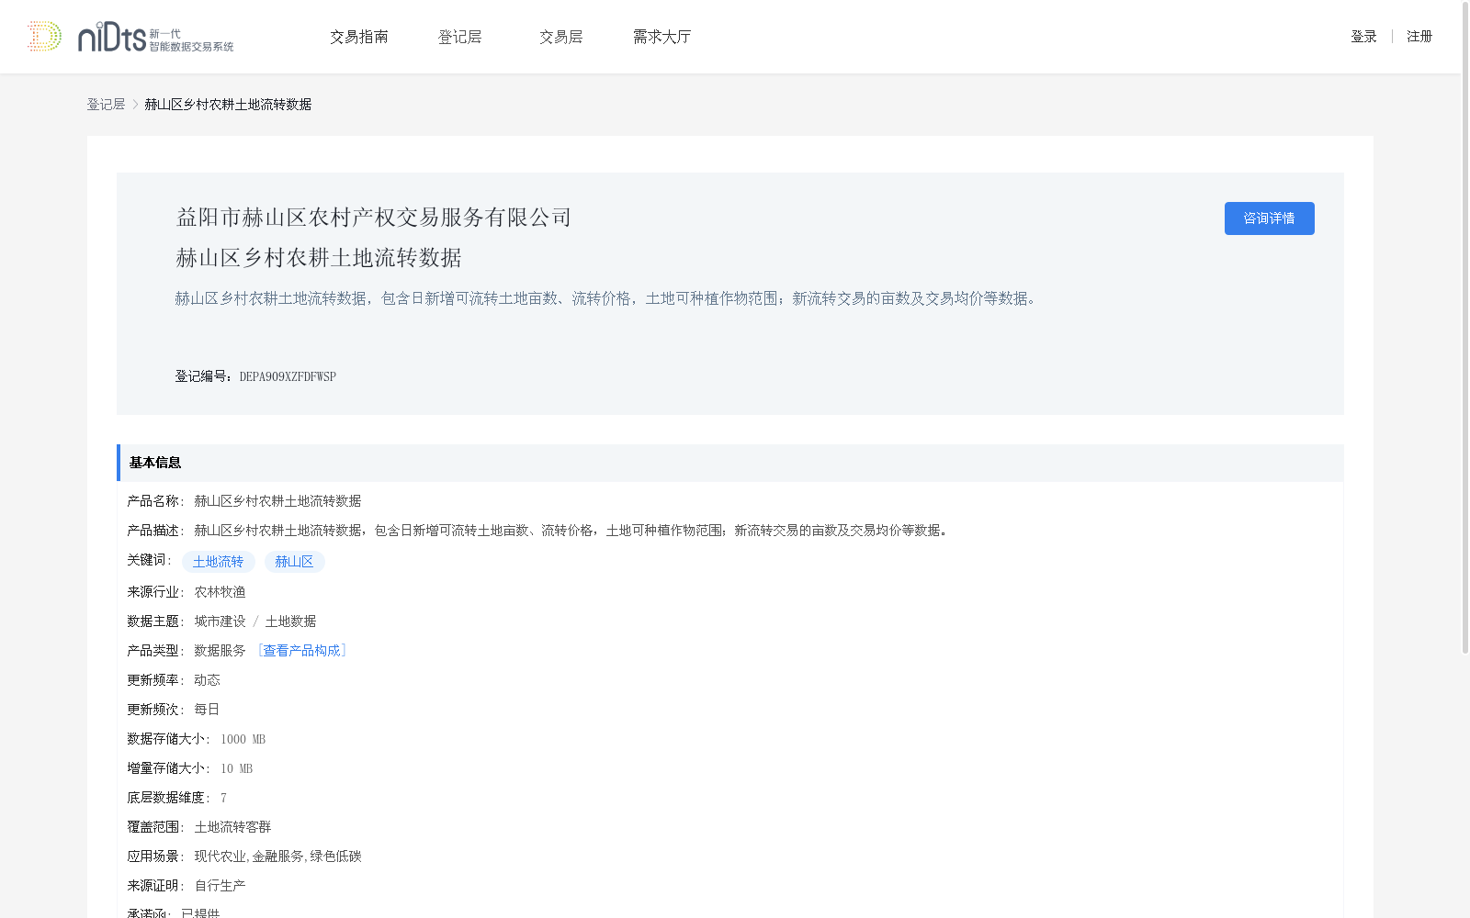Click the 土地流转客群 coverage value
The width and height of the screenshot is (1470, 918).
point(232,827)
